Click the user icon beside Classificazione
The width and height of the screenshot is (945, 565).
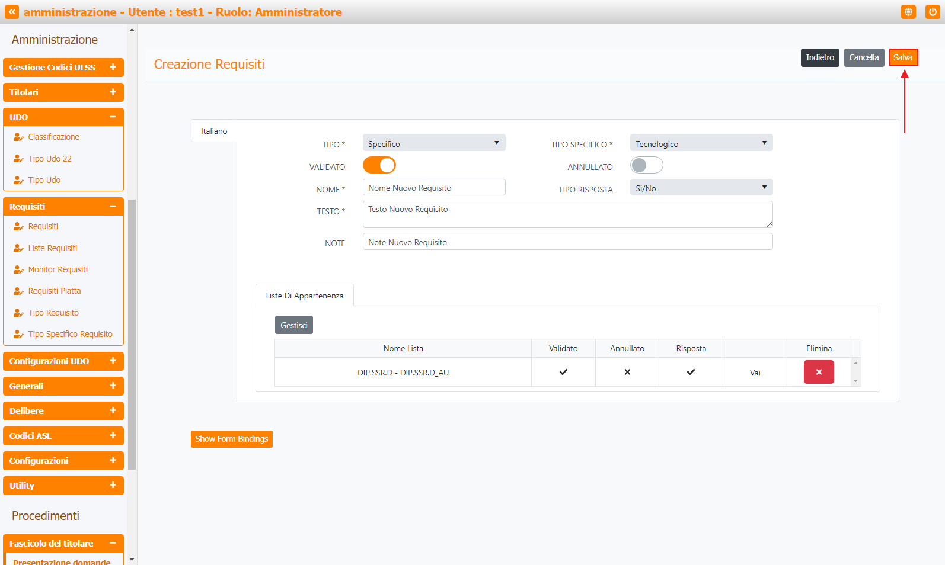[18, 137]
